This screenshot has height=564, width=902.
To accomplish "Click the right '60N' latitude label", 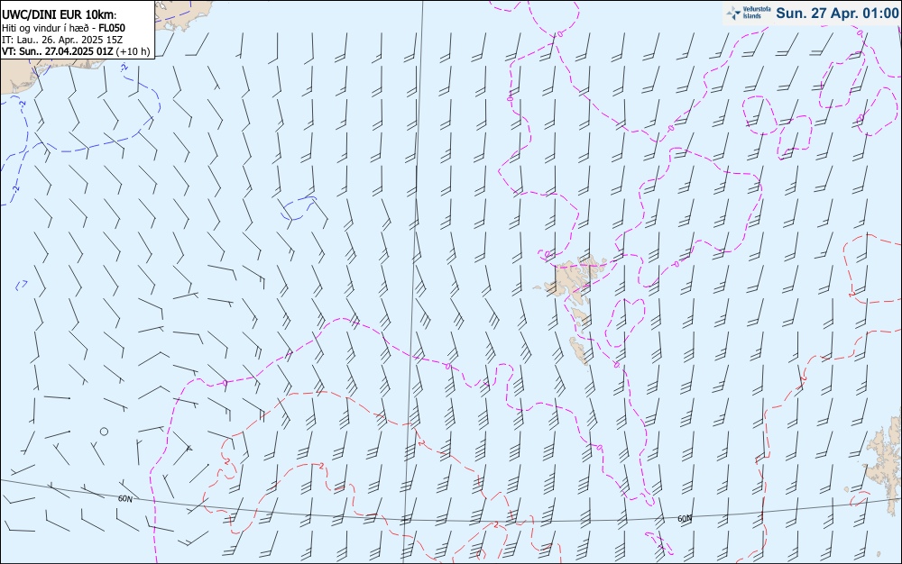I will tap(685, 519).
